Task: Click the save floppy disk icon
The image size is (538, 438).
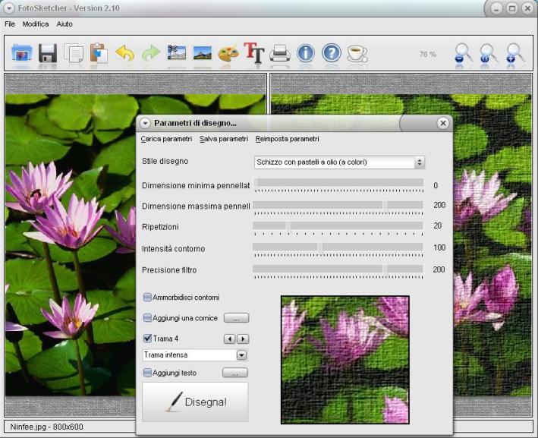Action: 48,53
